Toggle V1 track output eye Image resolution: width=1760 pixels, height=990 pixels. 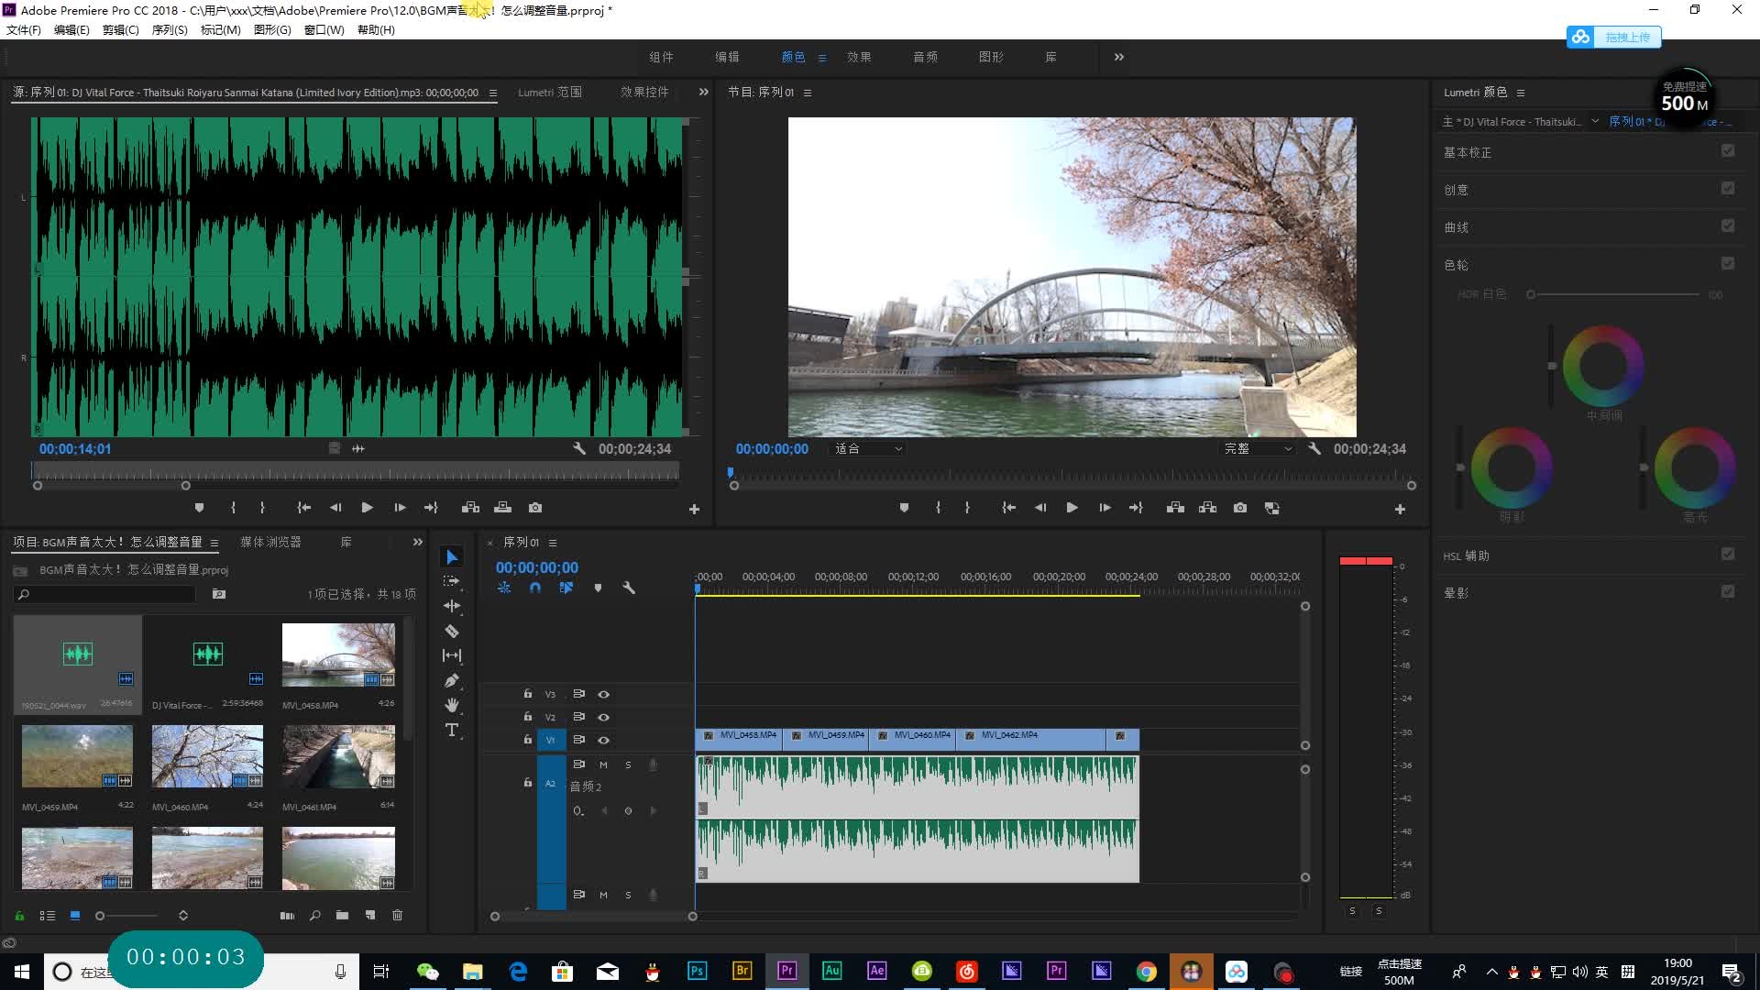pos(603,741)
